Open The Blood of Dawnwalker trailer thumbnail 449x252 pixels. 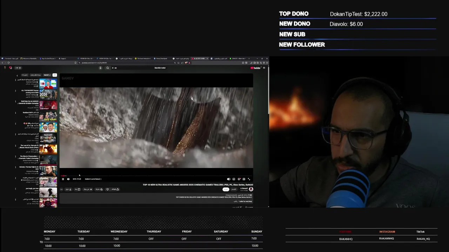[x=48, y=160]
